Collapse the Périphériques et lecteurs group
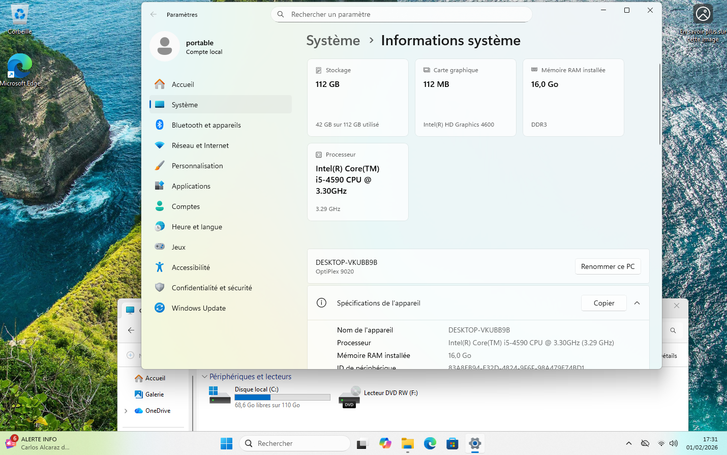The height and width of the screenshot is (455, 727). (x=204, y=377)
